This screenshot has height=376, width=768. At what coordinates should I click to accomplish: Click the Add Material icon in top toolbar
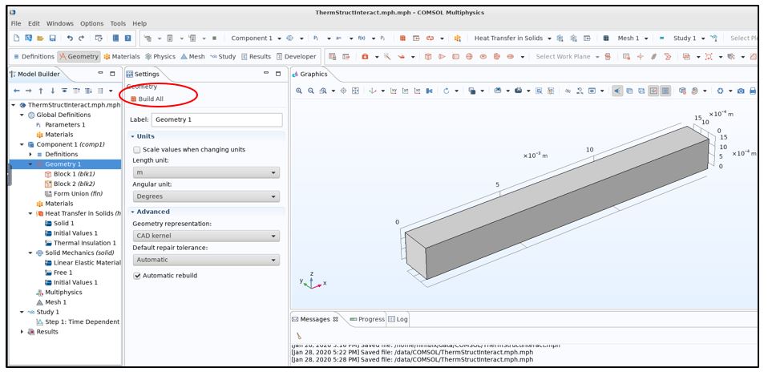(x=458, y=38)
